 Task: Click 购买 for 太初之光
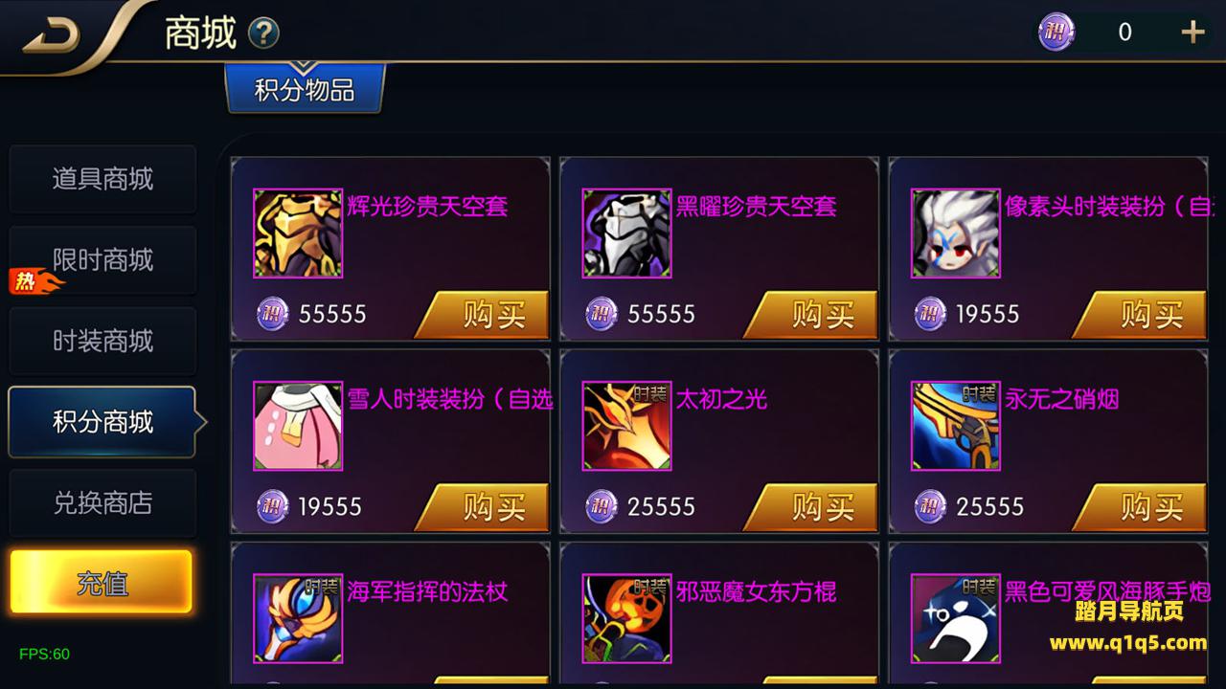click(811, 506)
